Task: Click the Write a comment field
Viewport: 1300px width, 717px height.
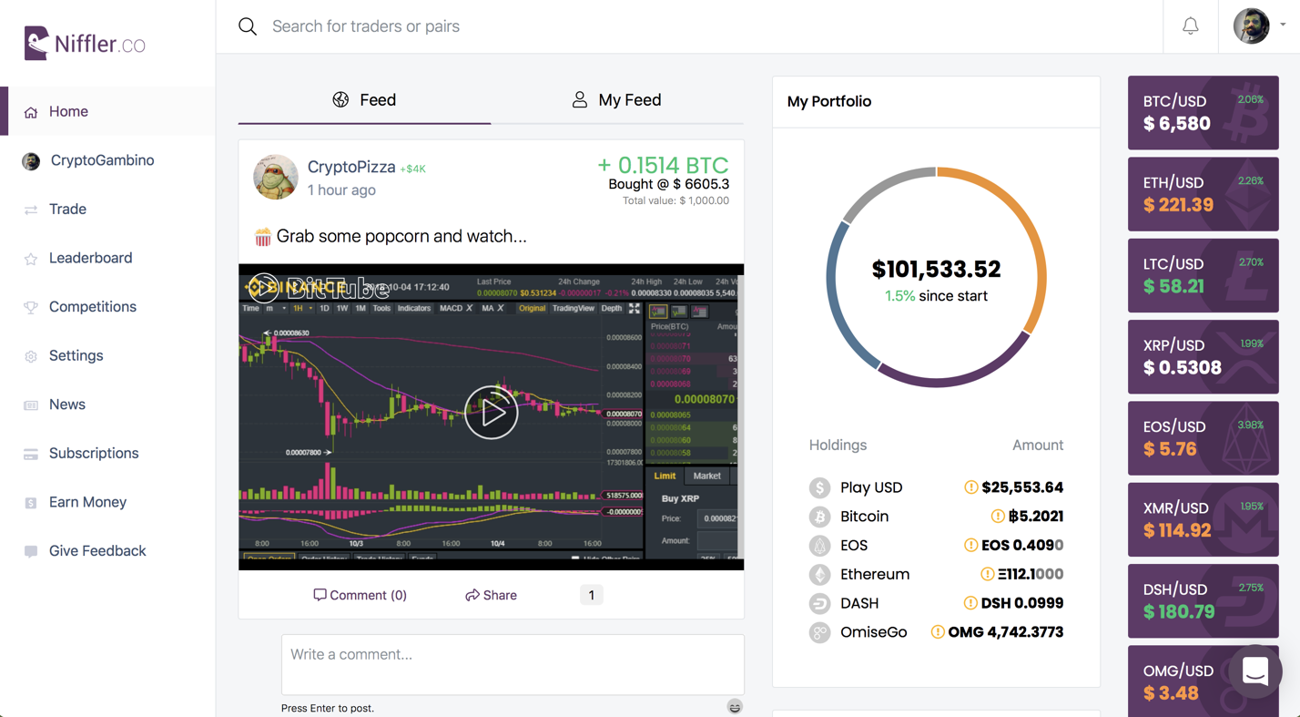Action: click(513, 664)
